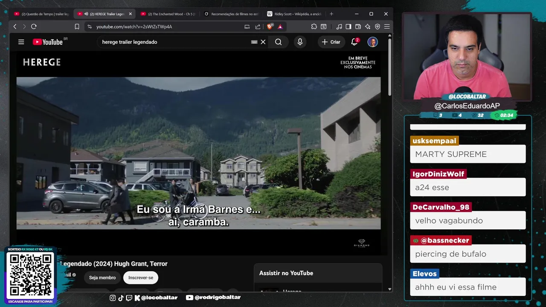Open YouTube notifications bell

(354, 42)
